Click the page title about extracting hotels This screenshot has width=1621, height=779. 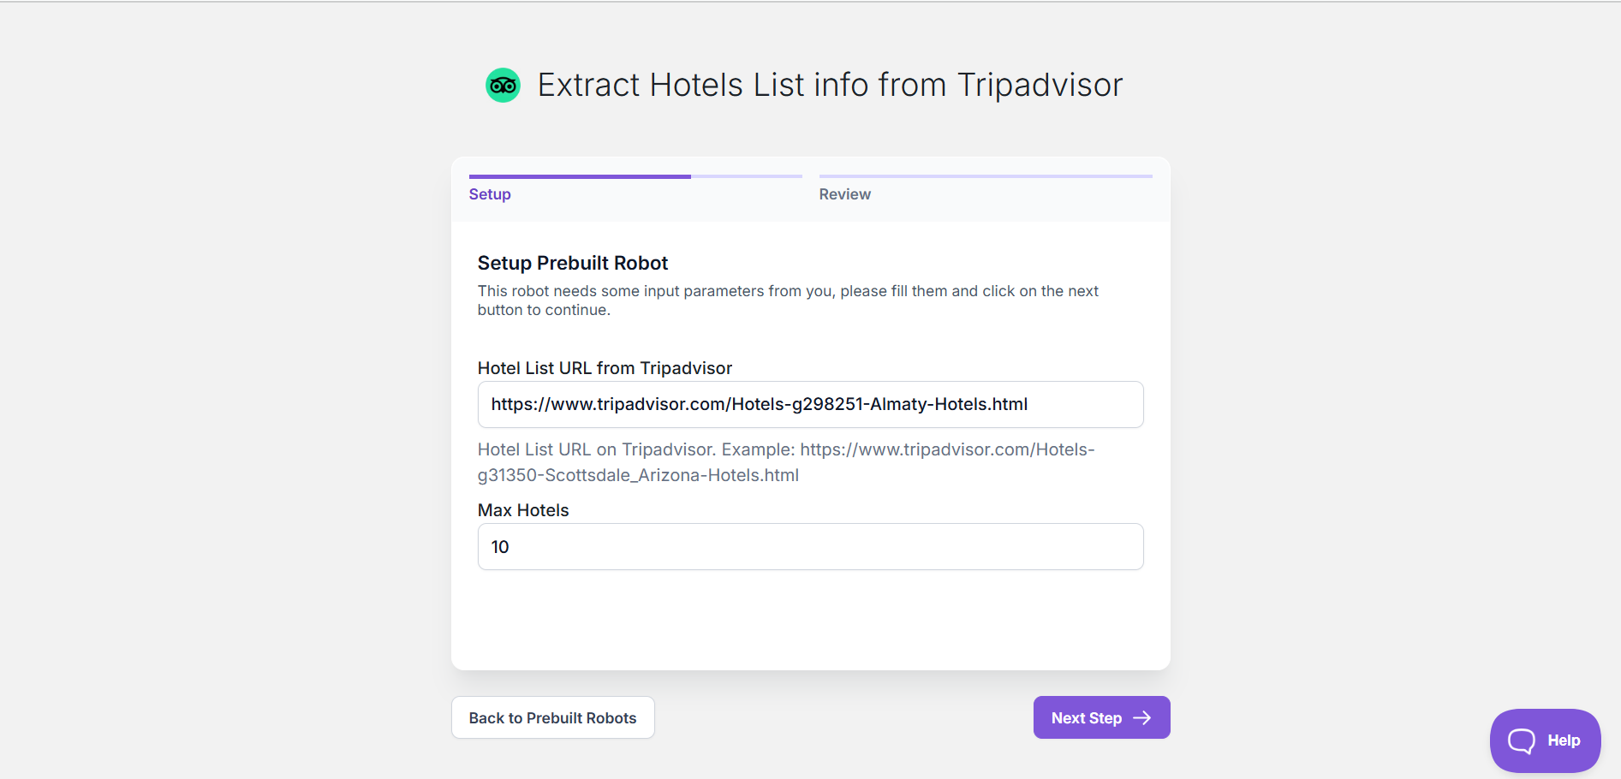[x=829, y=86]
